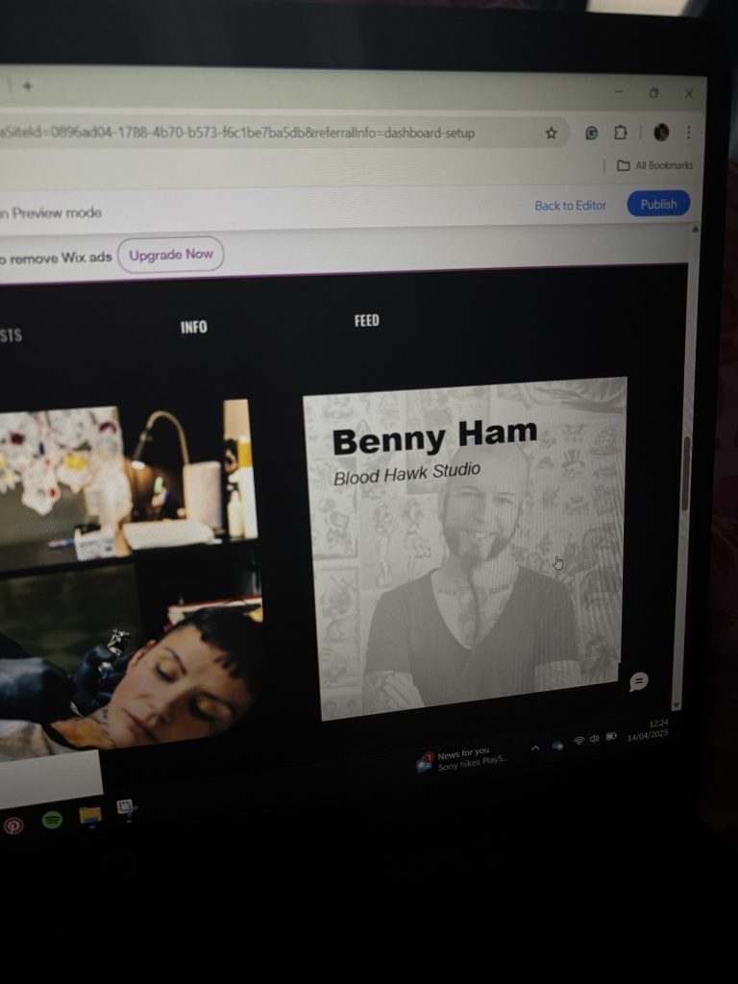Open the Snipping Tool taskbar icon
Viewport: 738px width, 984px height.
pos(126,808)
